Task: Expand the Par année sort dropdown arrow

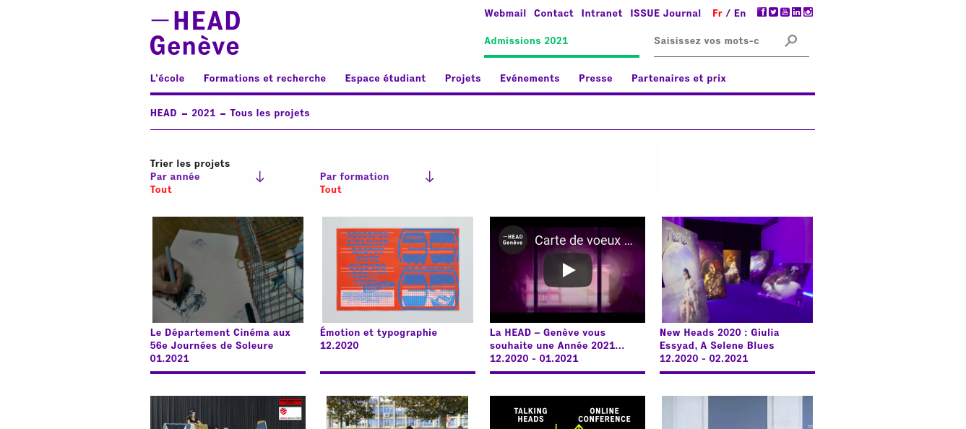Action: [260, 177]
